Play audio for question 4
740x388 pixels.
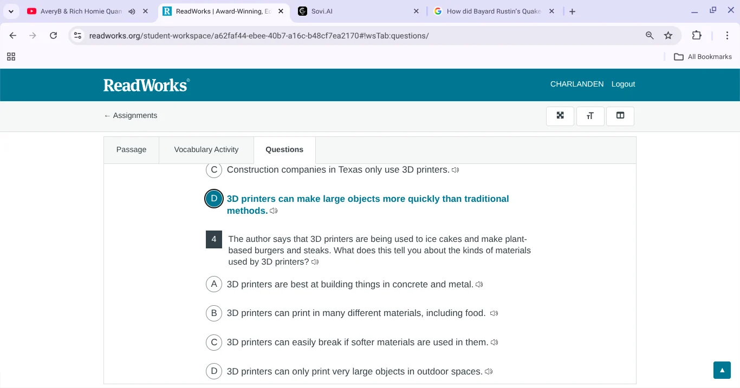click(x=315, y=262)
